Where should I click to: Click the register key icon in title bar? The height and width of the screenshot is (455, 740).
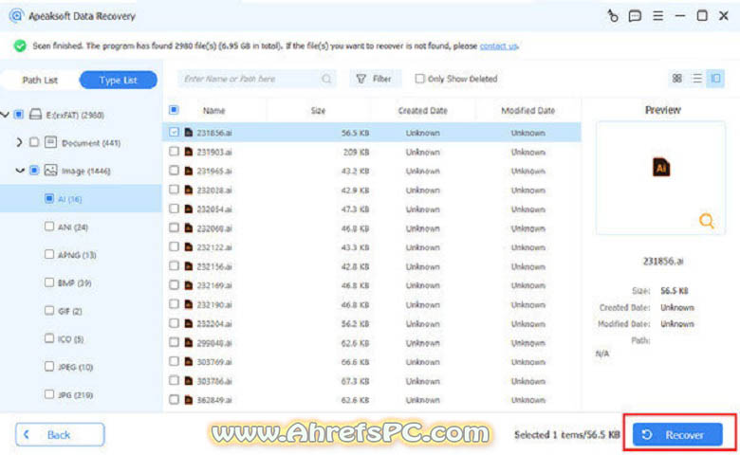pyautogui.click(x=613, y=16)
